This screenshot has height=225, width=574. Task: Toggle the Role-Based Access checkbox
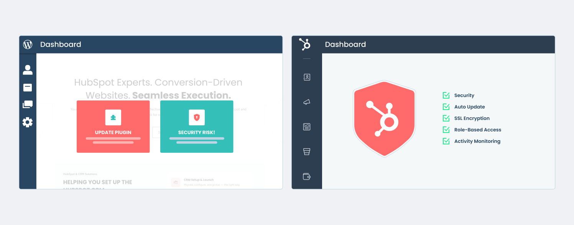[x=446, y=129]
